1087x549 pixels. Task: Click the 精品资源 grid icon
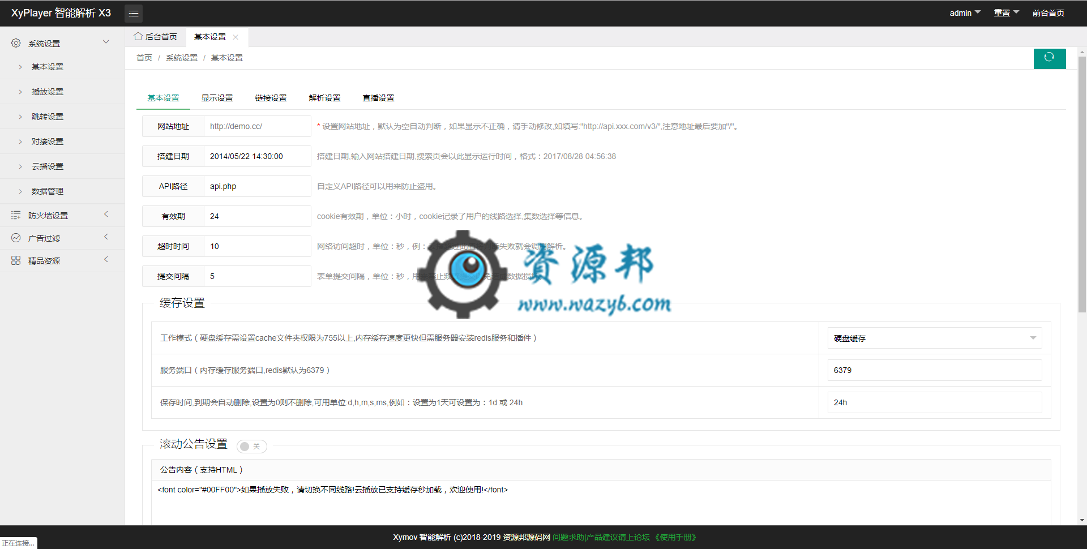[16, 260]
